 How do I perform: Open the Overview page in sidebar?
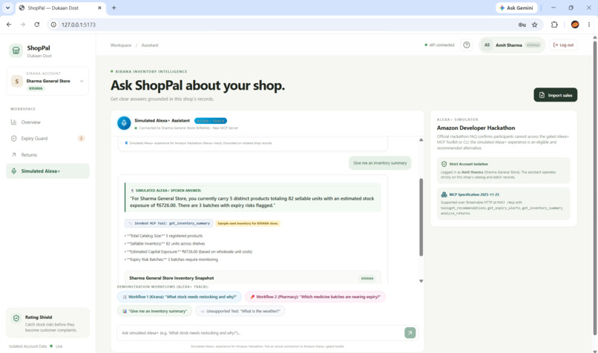47,122
